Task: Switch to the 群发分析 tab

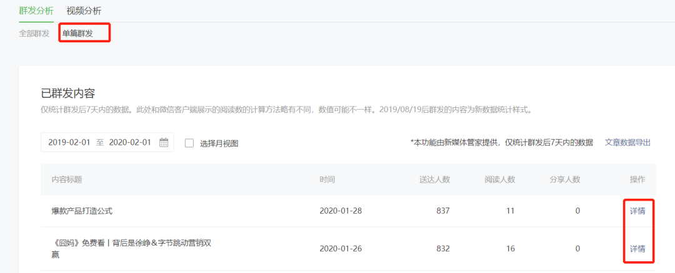Action: 36,11
